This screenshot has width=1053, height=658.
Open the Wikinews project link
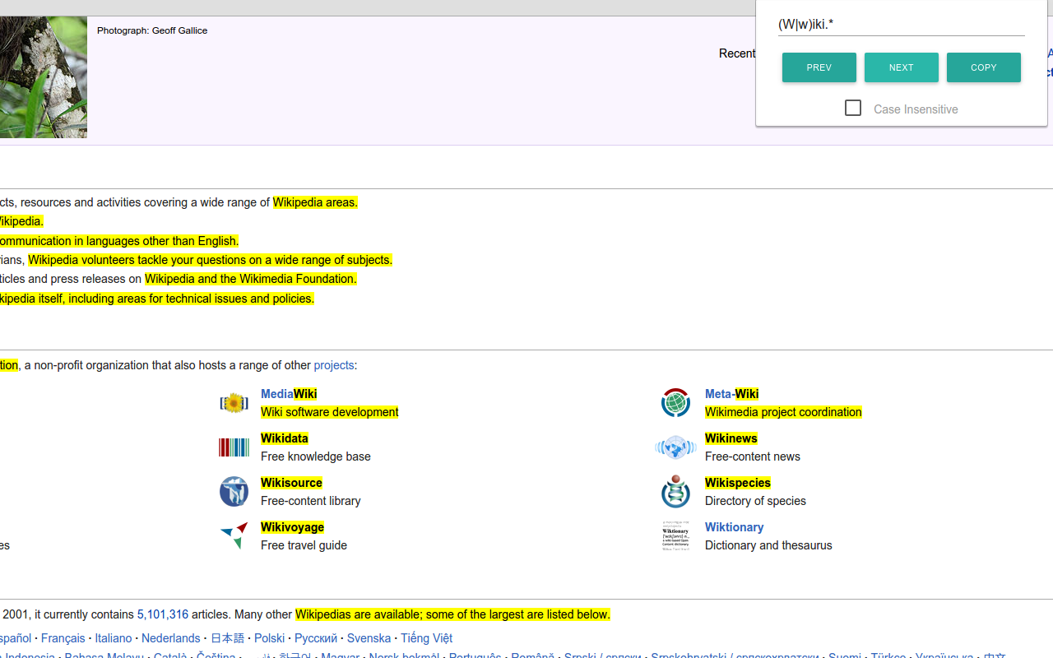coord(731,438)
